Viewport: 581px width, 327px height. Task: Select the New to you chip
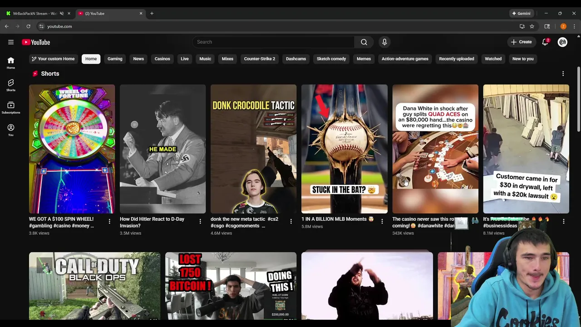523,59
